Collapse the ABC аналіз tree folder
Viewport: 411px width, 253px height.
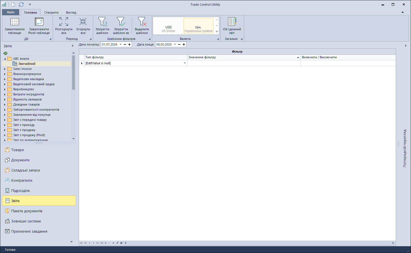click(5, 59)
